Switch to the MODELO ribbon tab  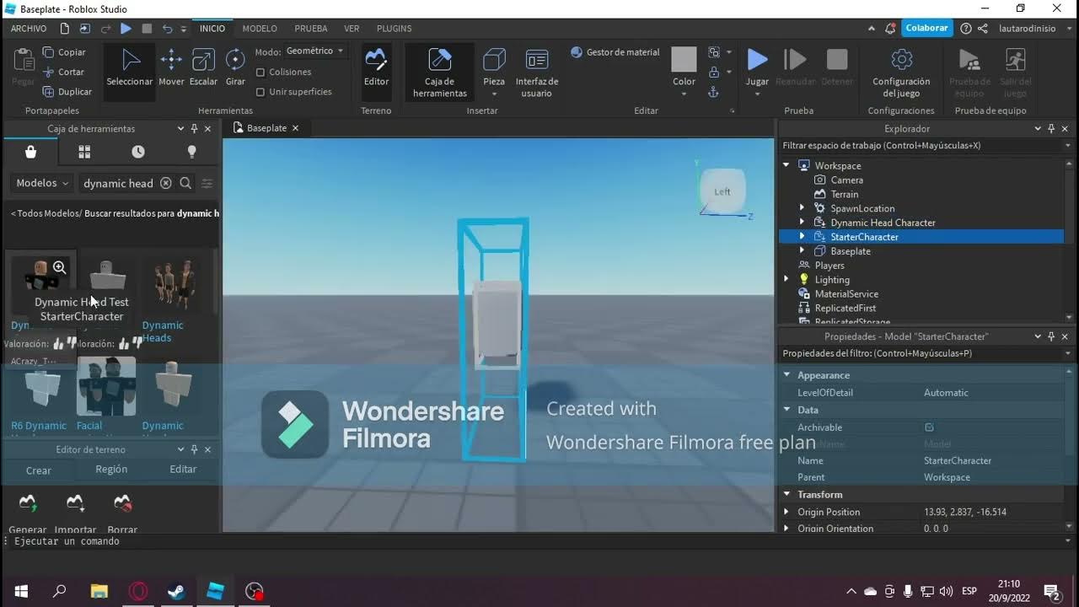[x=260, y=29]
